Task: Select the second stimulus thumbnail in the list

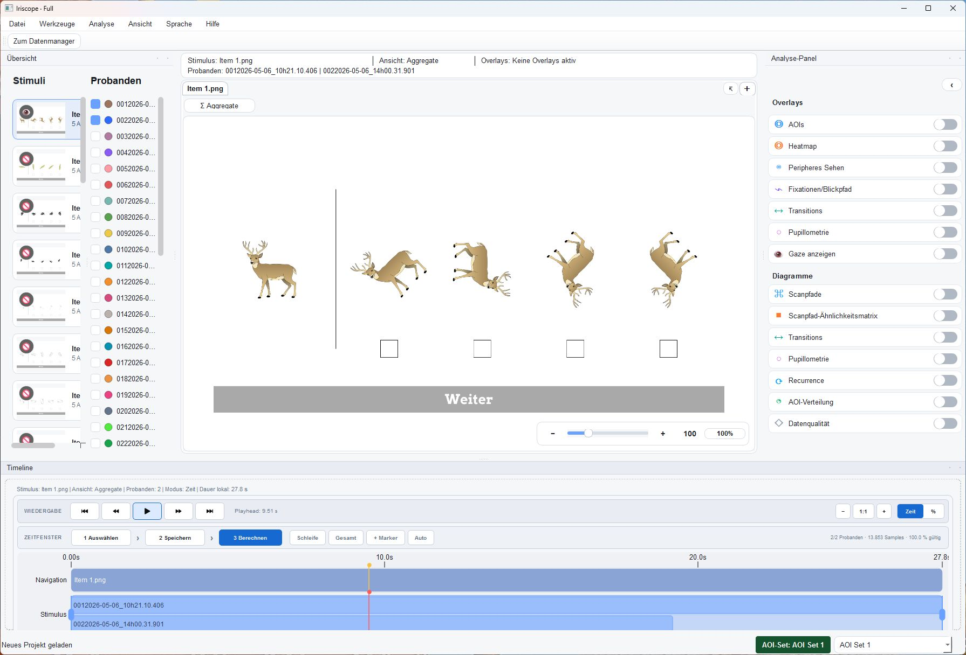Action: [x=46, y=166]
